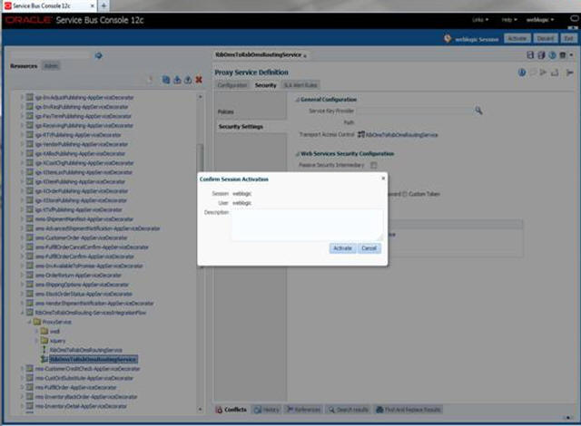Click the weblogic Session icon
The height and width of the screenshot is (426, 581).
tap(448, 38)
